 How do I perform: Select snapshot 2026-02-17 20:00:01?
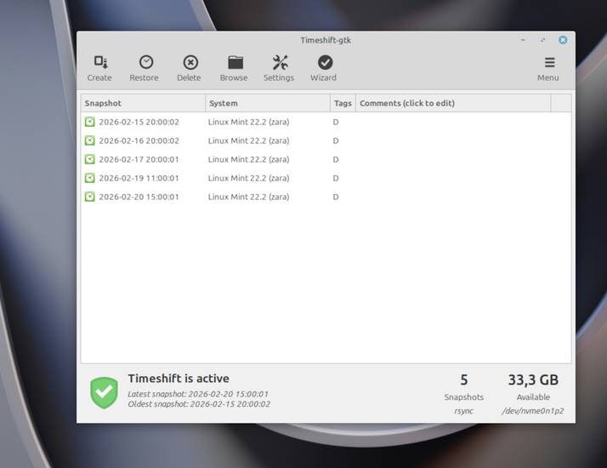(326, 159)
